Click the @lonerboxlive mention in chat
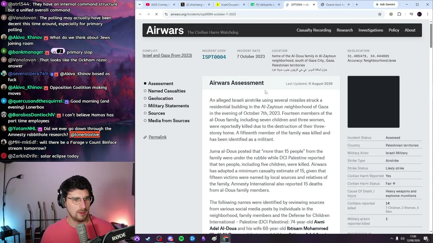 (85, 135)
